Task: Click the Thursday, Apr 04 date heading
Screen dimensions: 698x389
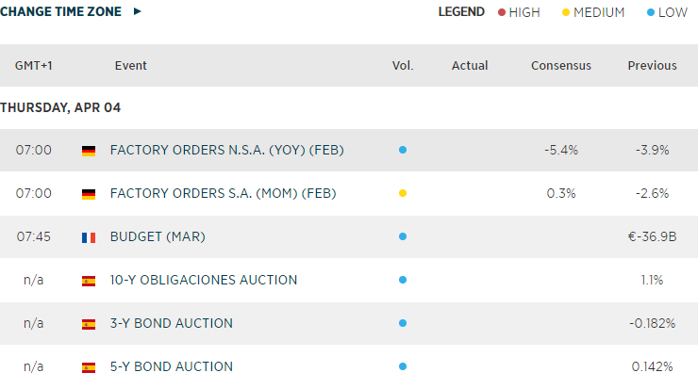Action: pyautogui.click(x=60, y=108)
